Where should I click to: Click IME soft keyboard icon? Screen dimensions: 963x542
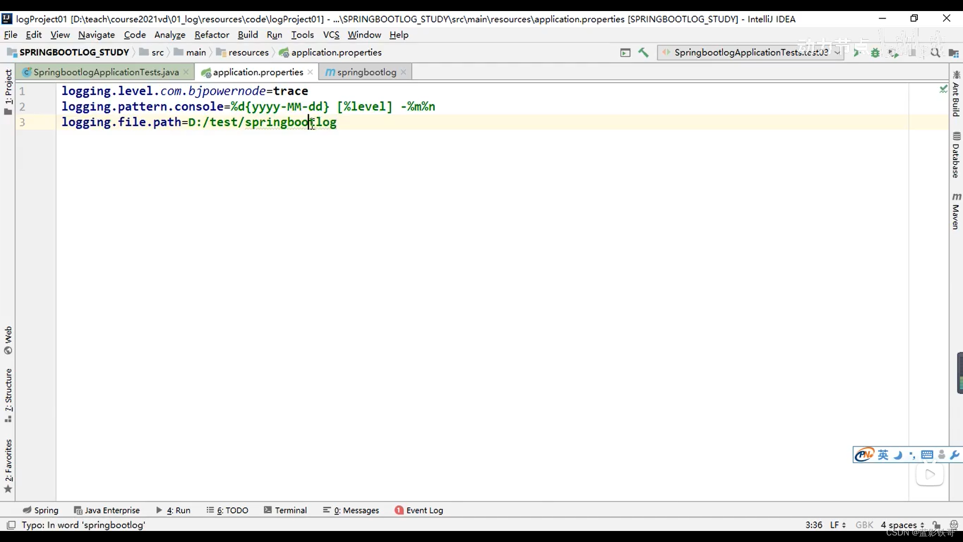coord(927,455)
